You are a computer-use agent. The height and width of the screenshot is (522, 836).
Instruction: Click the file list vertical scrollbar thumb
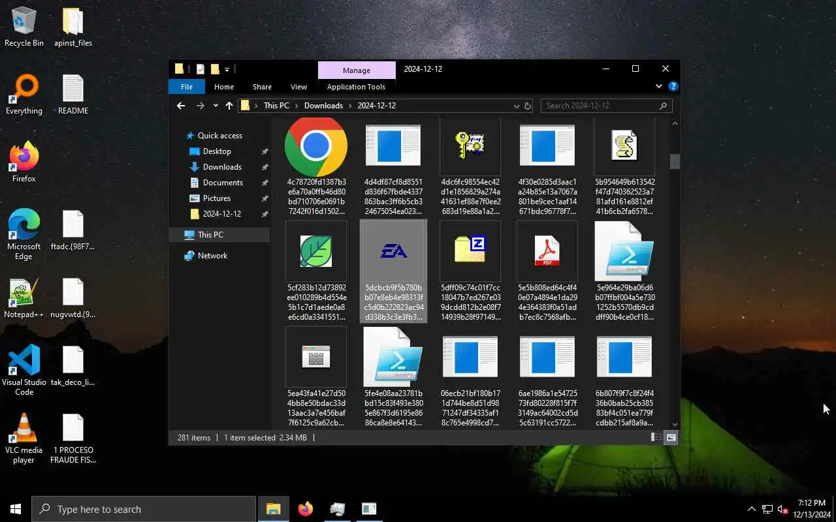[x=675, y=161]
